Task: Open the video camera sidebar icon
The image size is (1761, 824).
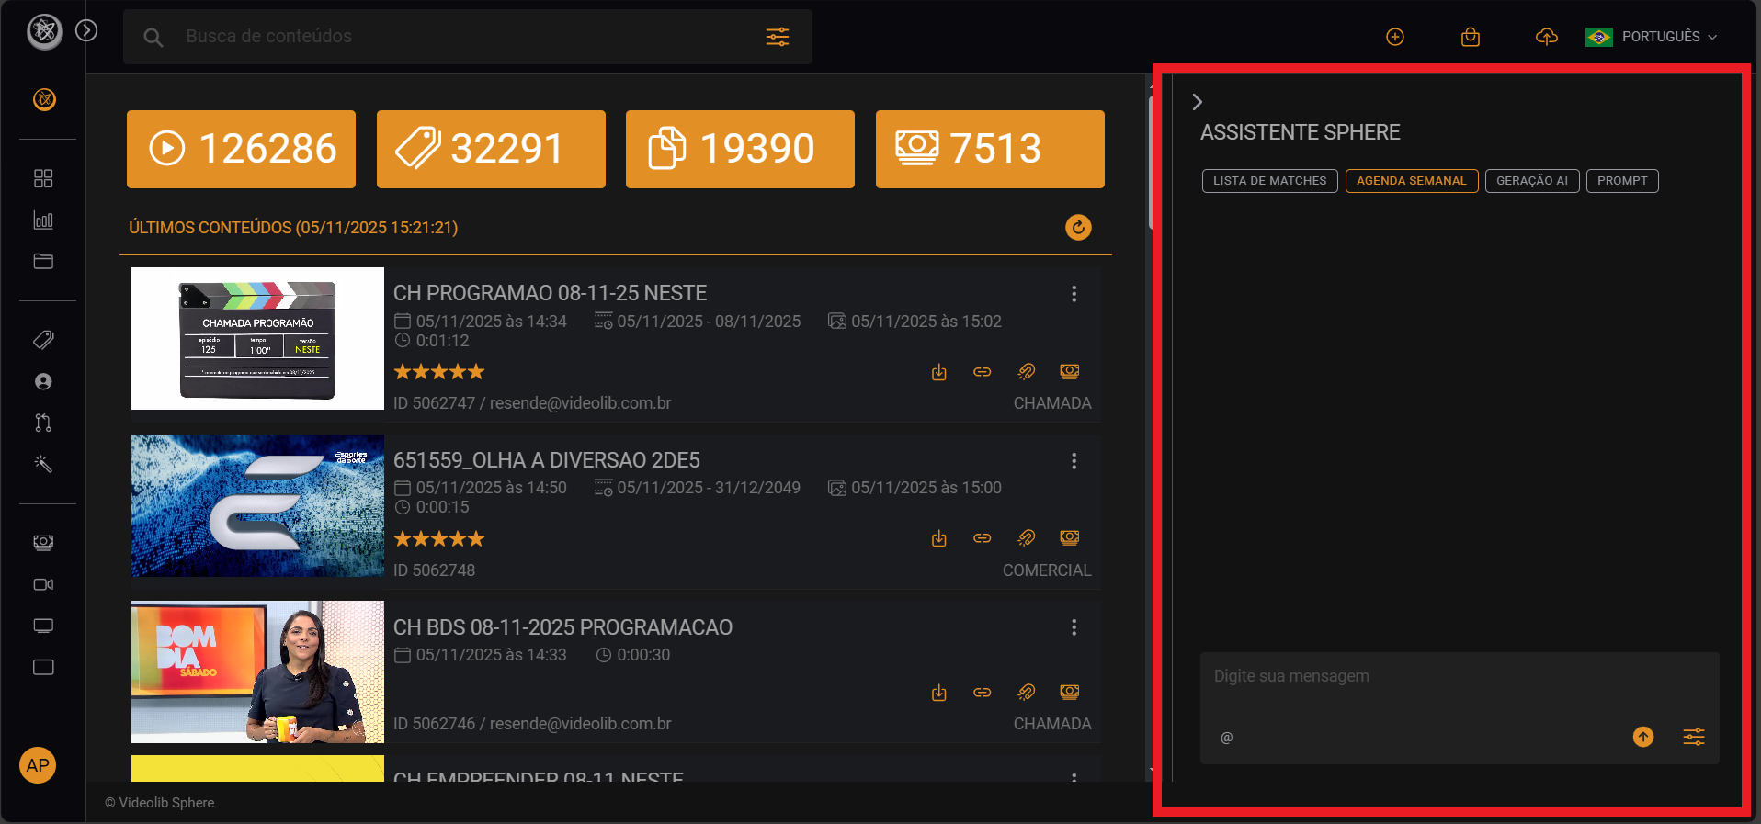Action: click(43, 584)
